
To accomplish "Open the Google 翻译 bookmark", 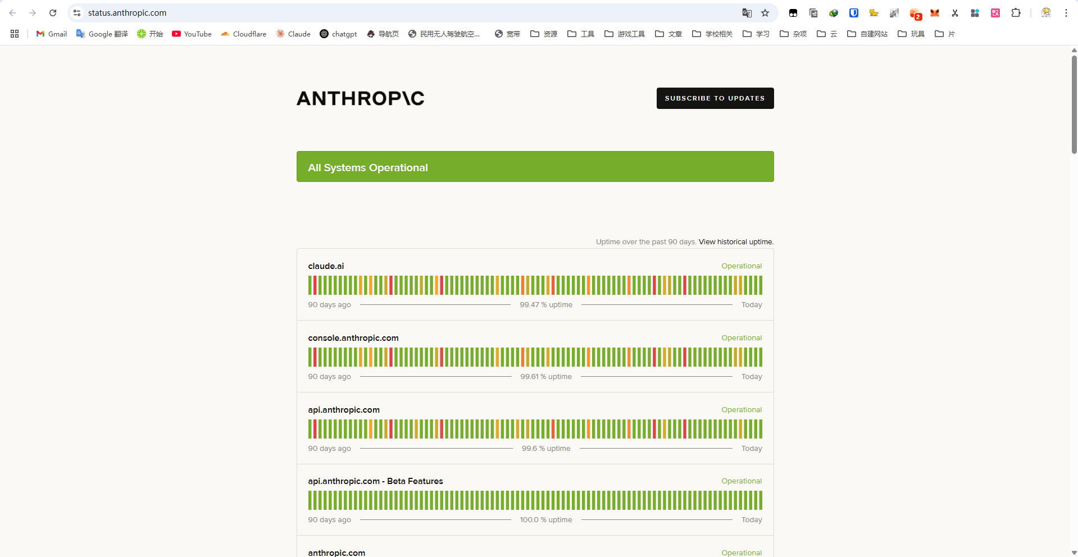I will pos(102,34).
